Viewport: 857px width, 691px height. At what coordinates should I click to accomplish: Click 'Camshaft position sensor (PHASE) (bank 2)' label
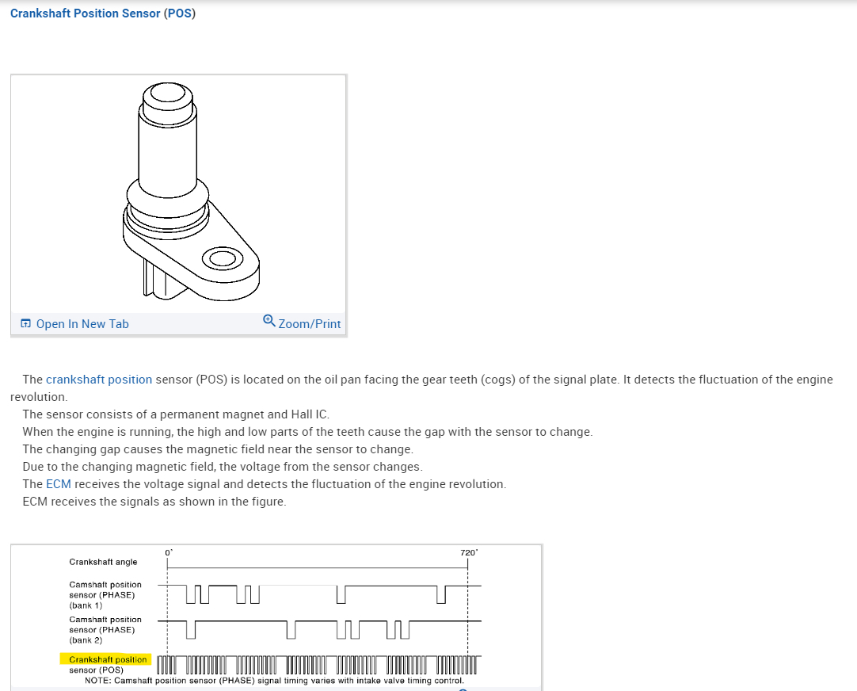point(105,630)
